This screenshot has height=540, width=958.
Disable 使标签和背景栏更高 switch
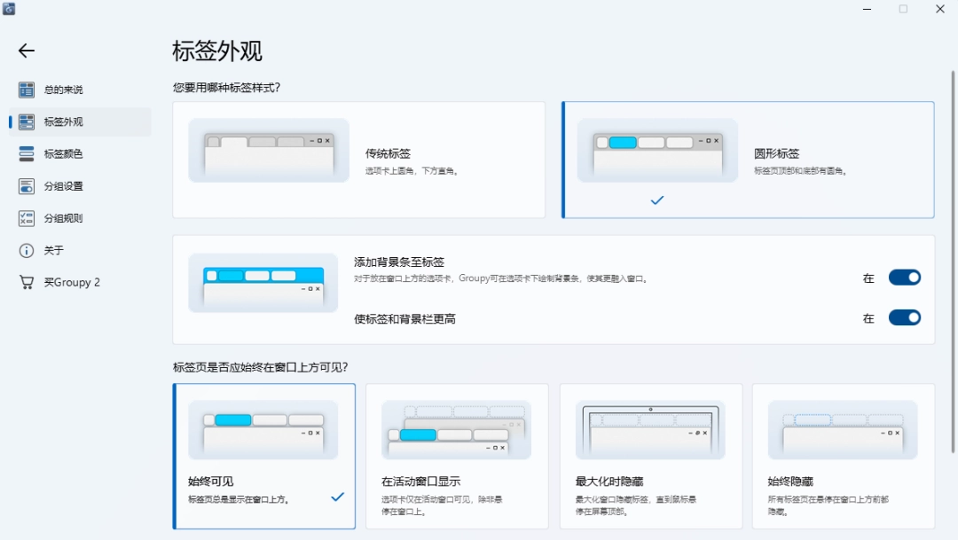[x=905, y=317]
